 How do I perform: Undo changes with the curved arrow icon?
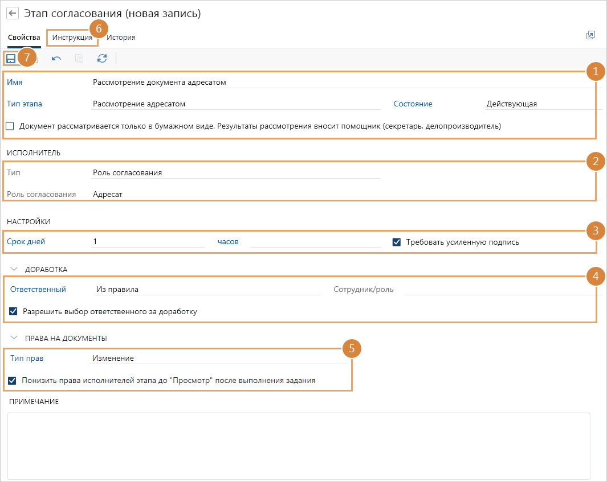[56, 58]
